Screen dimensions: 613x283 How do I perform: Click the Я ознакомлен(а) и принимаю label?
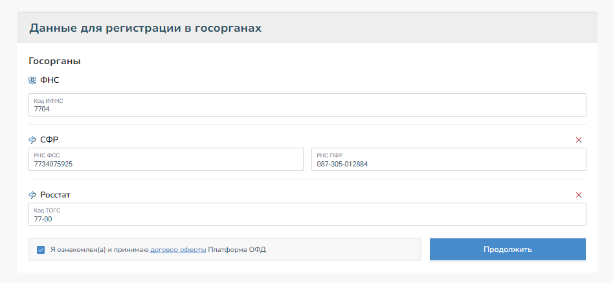point(99,249)
